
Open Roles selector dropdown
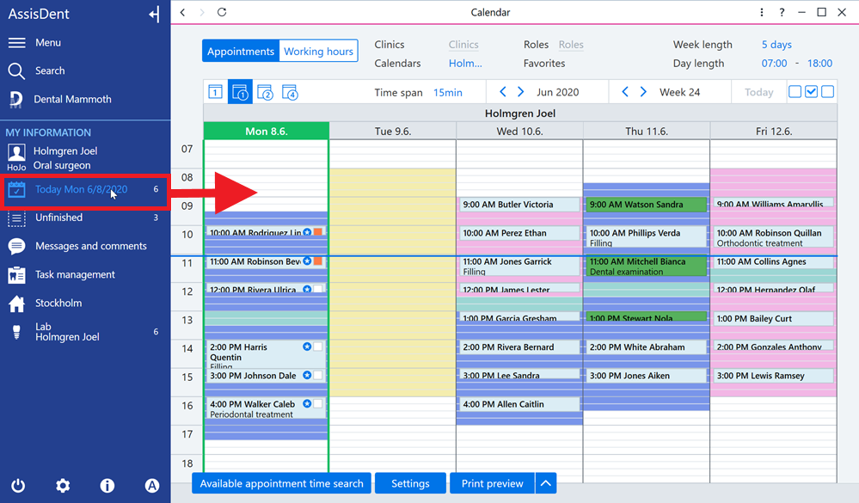(x=571, y=45)
